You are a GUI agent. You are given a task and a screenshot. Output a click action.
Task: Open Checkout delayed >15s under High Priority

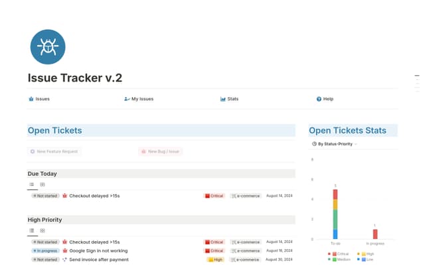click(x=94, y=242)
